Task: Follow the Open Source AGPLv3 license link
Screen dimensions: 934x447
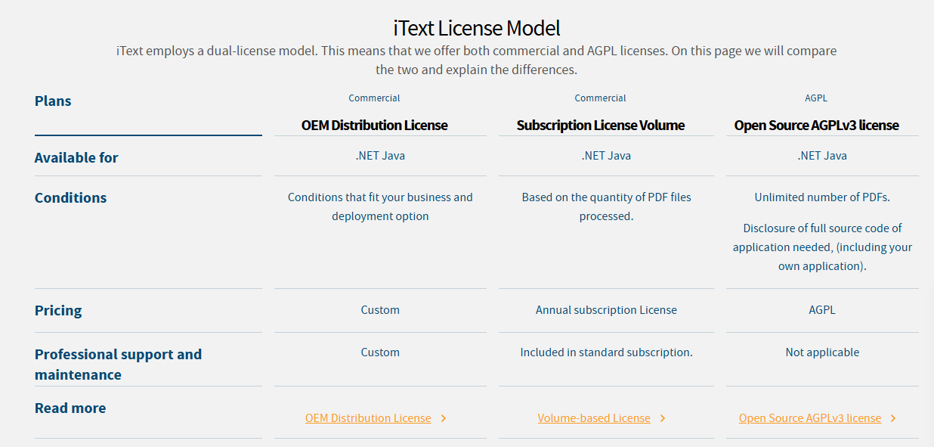Action: 810,418
